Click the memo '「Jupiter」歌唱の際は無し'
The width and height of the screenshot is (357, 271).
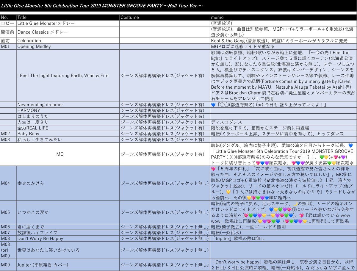coord(283,239)
